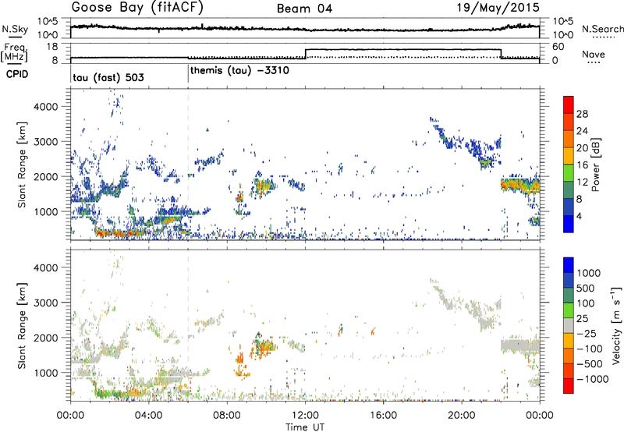Screen dimensions: 624x432
Task: Select the 'CPID' row label
Action: click(17, 74)
